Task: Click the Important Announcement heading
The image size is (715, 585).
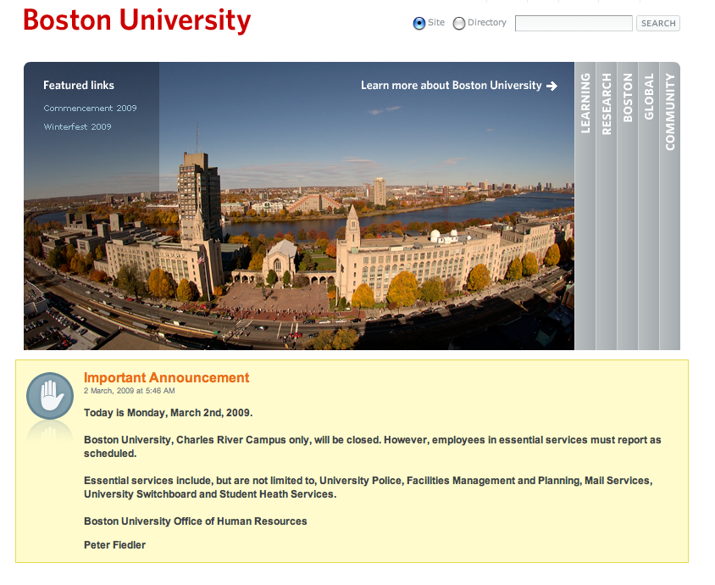Action: pos(166,378)
